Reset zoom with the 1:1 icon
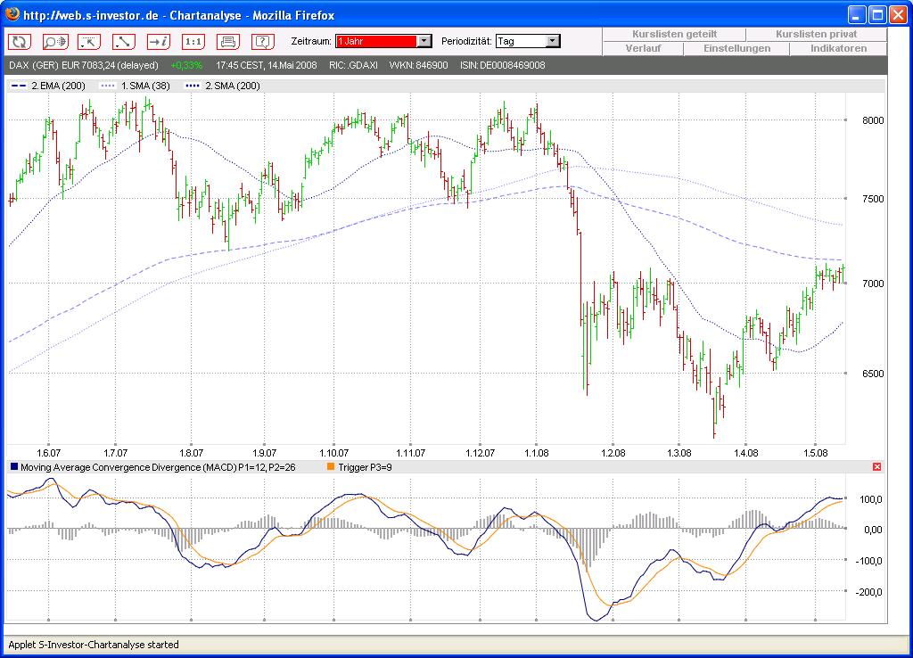The image size is (913, 658). click(x=193, y=41)
